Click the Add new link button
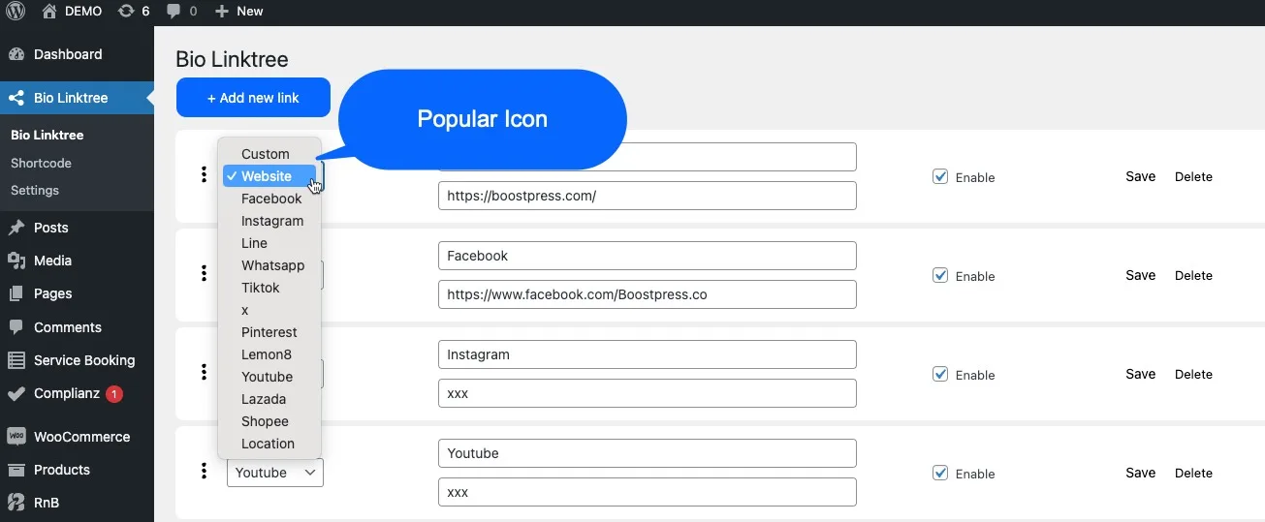 253,98
